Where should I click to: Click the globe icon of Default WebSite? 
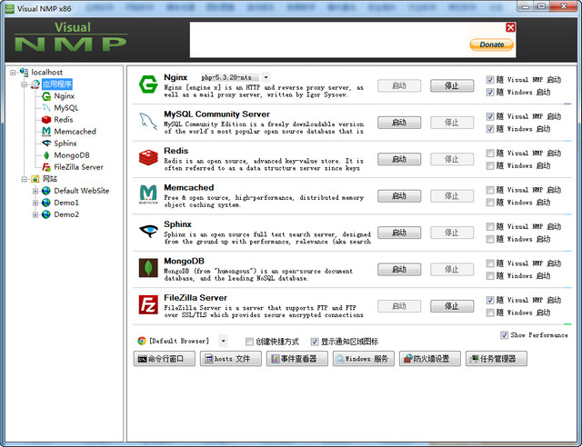(46, 191)
